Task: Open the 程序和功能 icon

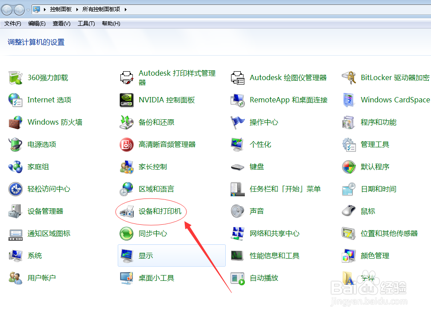Action: [349, 122]
